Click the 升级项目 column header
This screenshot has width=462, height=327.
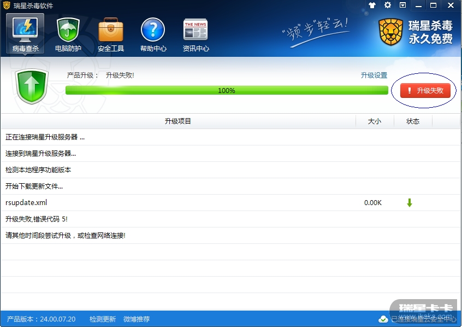click(178, 121)
